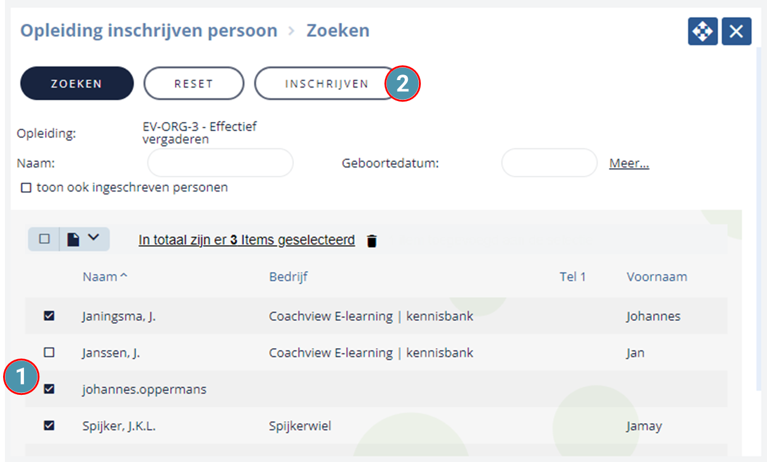Focus the Geboortedatum input field
The image size is (767, 462).
[x=550, y=163]
